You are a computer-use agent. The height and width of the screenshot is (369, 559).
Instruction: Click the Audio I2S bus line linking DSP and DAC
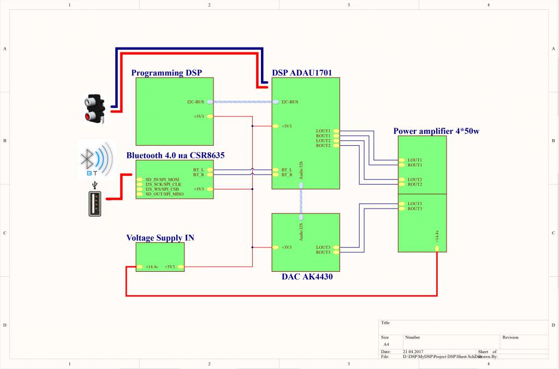[301, 201]
